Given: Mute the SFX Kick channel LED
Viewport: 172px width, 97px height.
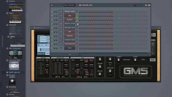Looking at the screenshot, I should pyautogui.click(x=52, y=12).
